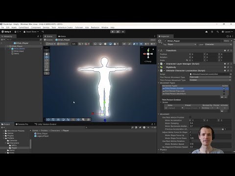Viewport: 235px width, 176px height.
Task: Toggle Active for First Person Free Look
Action: tap(224, 91)
